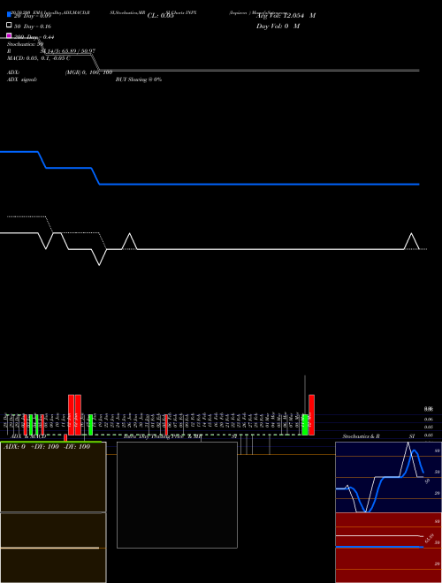Click the 'Day Vol: 0 M' label
The image size is (442, 583).
278,26
